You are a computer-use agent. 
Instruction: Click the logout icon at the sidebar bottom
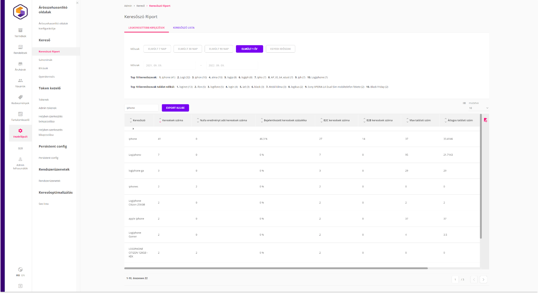coord(20,286)
